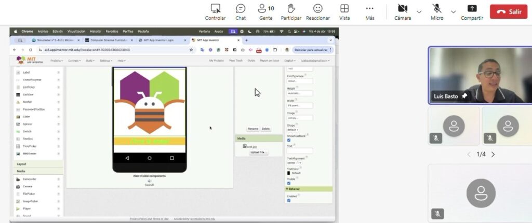
Task: Select the Slider palette component
Action: point(26,117)
